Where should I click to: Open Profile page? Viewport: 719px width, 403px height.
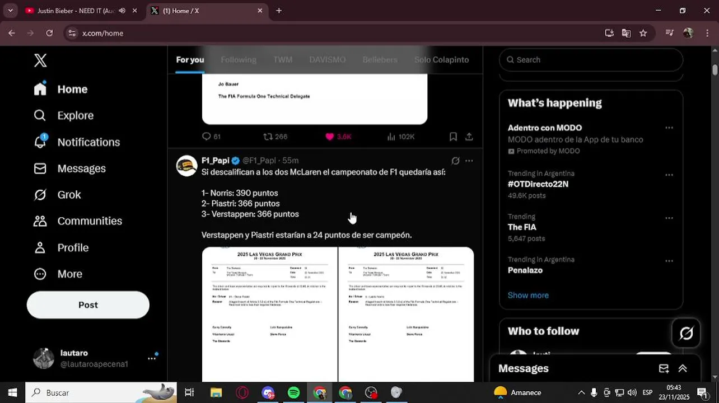61,247
